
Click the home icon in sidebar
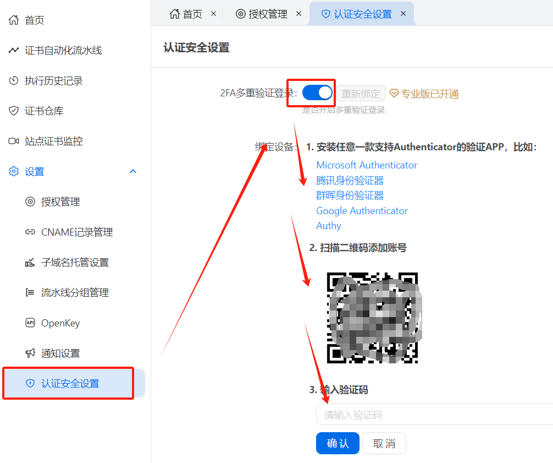pyautogui.click(x=14, y=20)
